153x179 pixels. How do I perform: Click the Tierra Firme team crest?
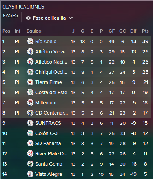[x=30, y=82]
